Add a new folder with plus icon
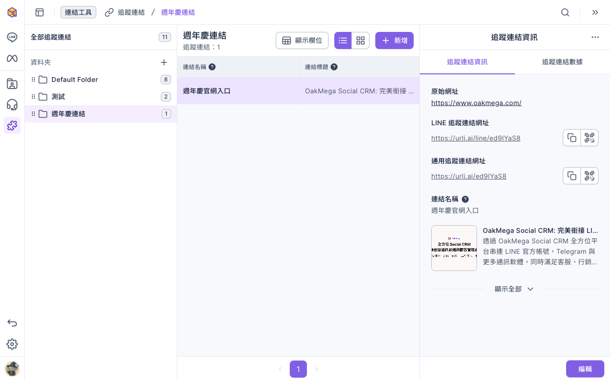The width and height of the screenshot is (610, 381). pos(164,62)
